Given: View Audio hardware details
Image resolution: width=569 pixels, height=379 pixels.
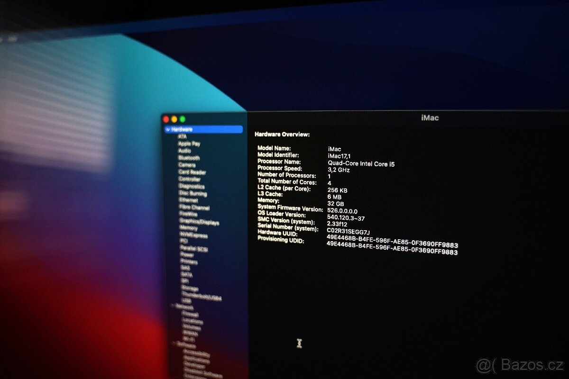Looking at the screenshot, I should coord(185,150).
